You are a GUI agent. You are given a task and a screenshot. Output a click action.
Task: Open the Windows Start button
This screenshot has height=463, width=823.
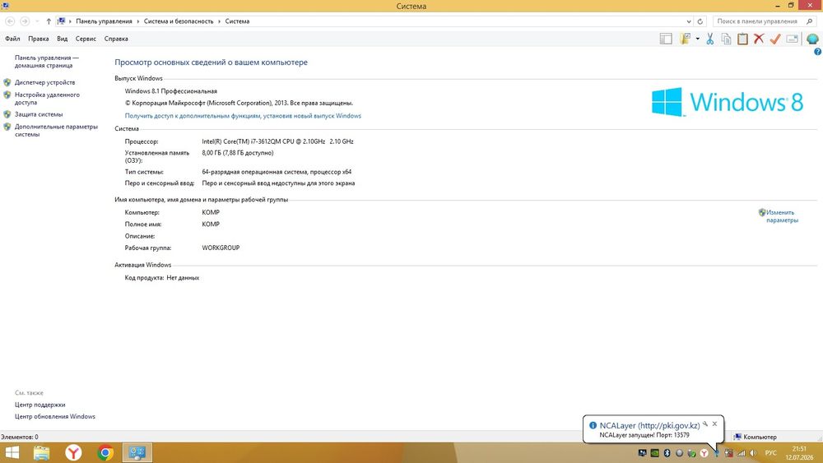click(12, 452)
